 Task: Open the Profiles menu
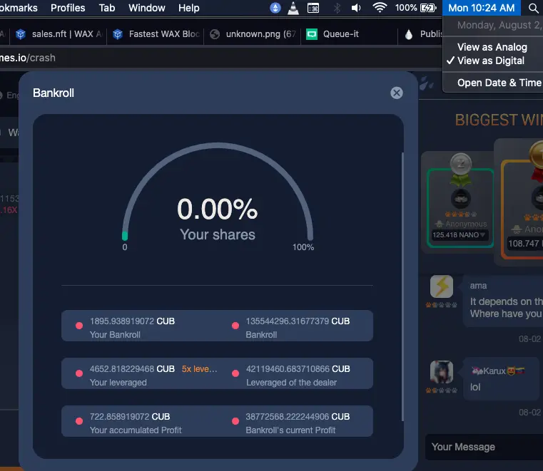(x=68, y=8)
